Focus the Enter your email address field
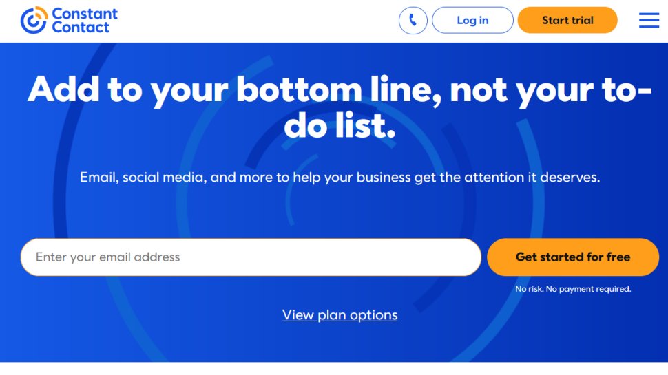This screenshot has height=375, width=668. [x=250, y=257]
